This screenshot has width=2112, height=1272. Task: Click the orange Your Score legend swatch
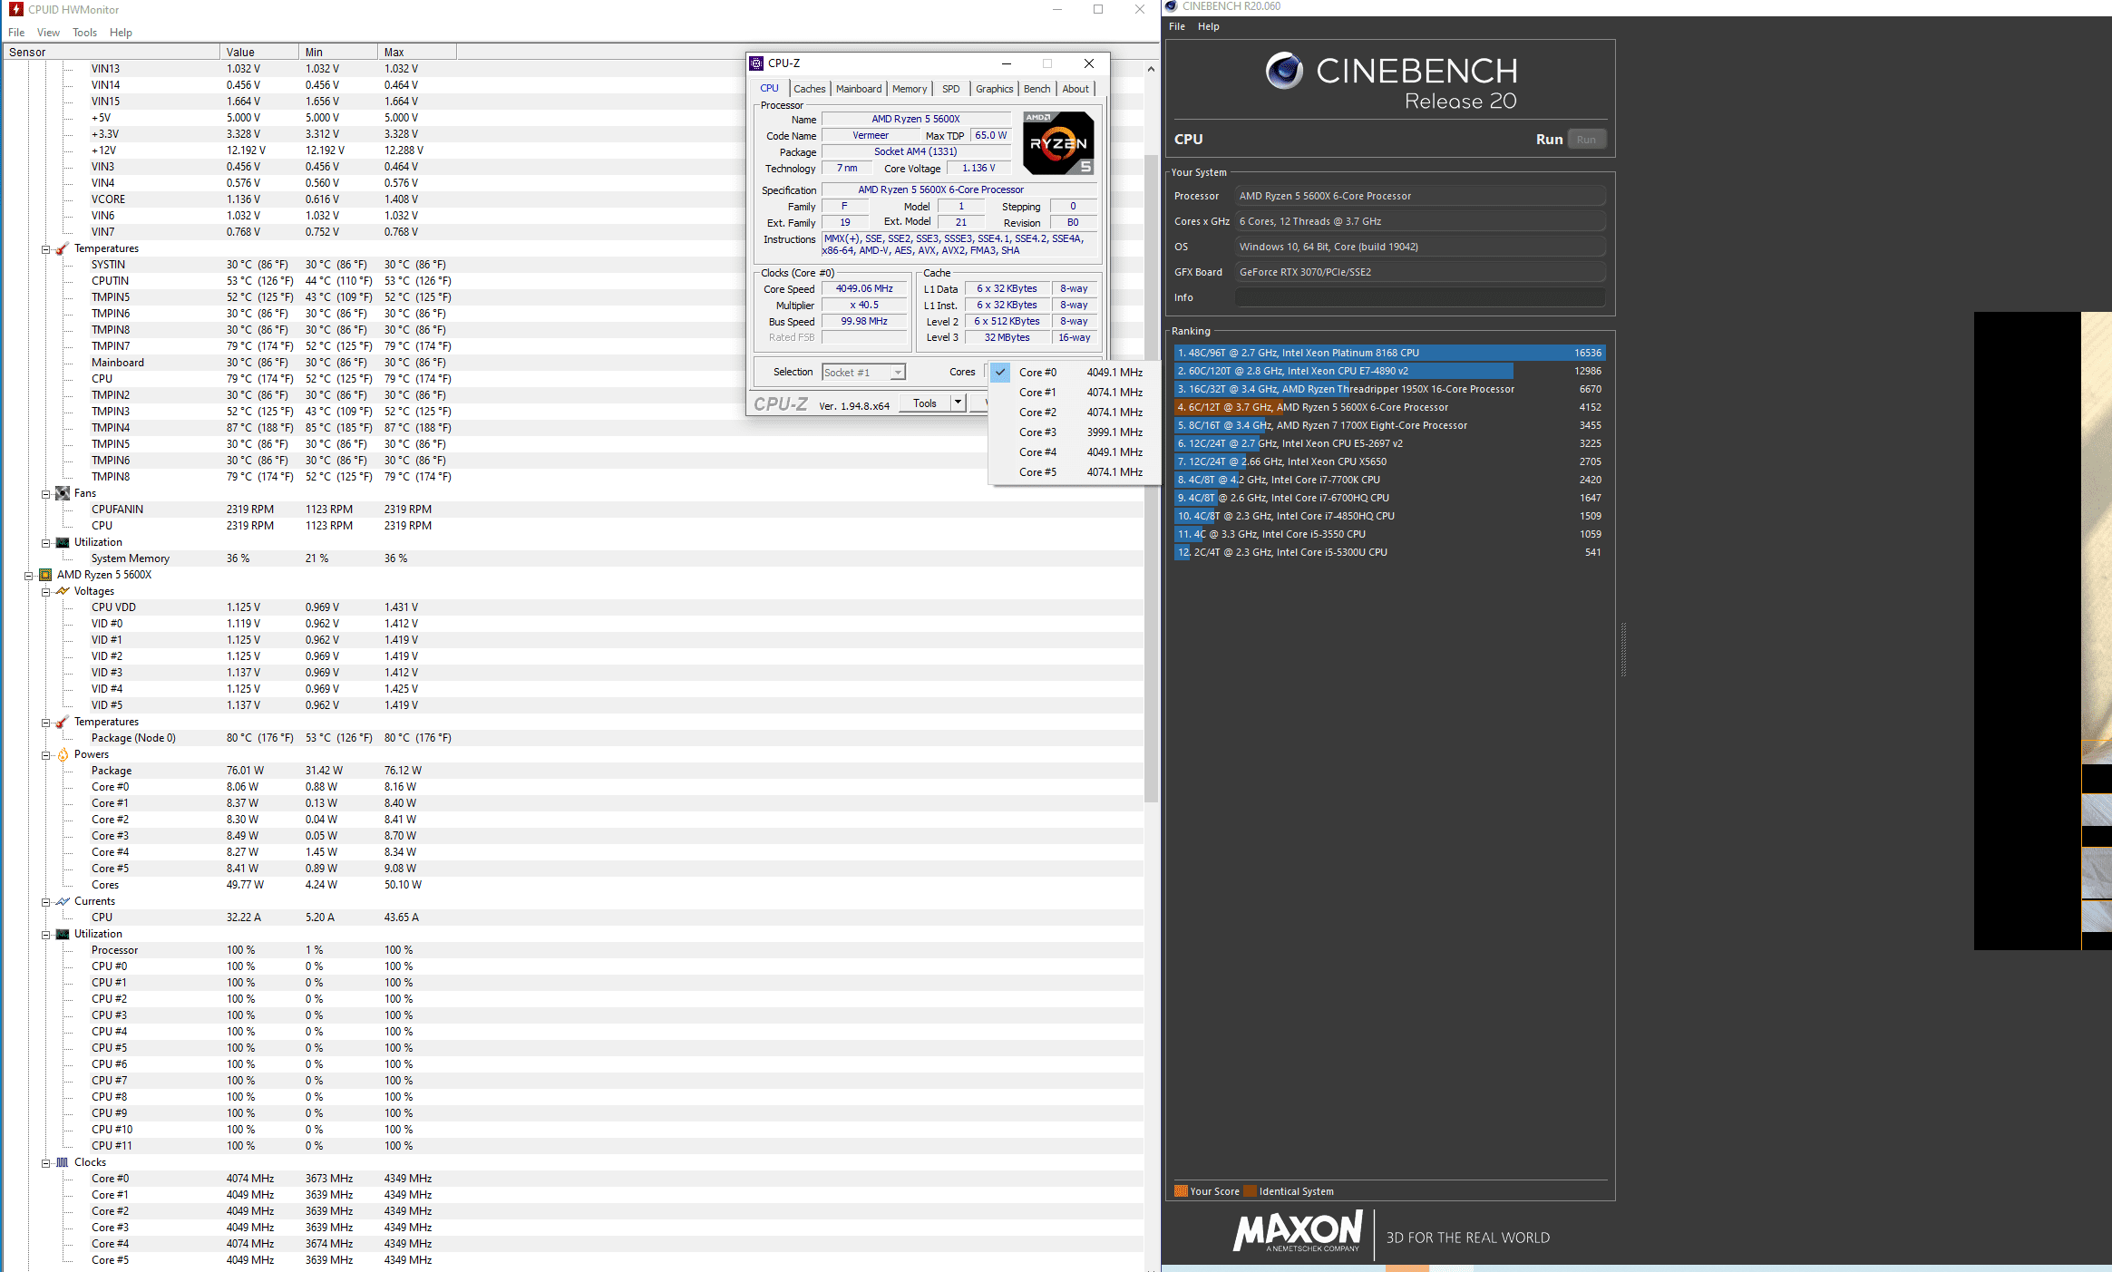click(1181, 1191)
